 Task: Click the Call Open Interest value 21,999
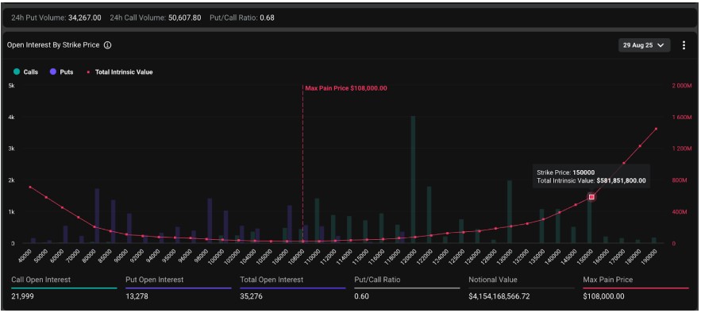[x=21, y=296]
